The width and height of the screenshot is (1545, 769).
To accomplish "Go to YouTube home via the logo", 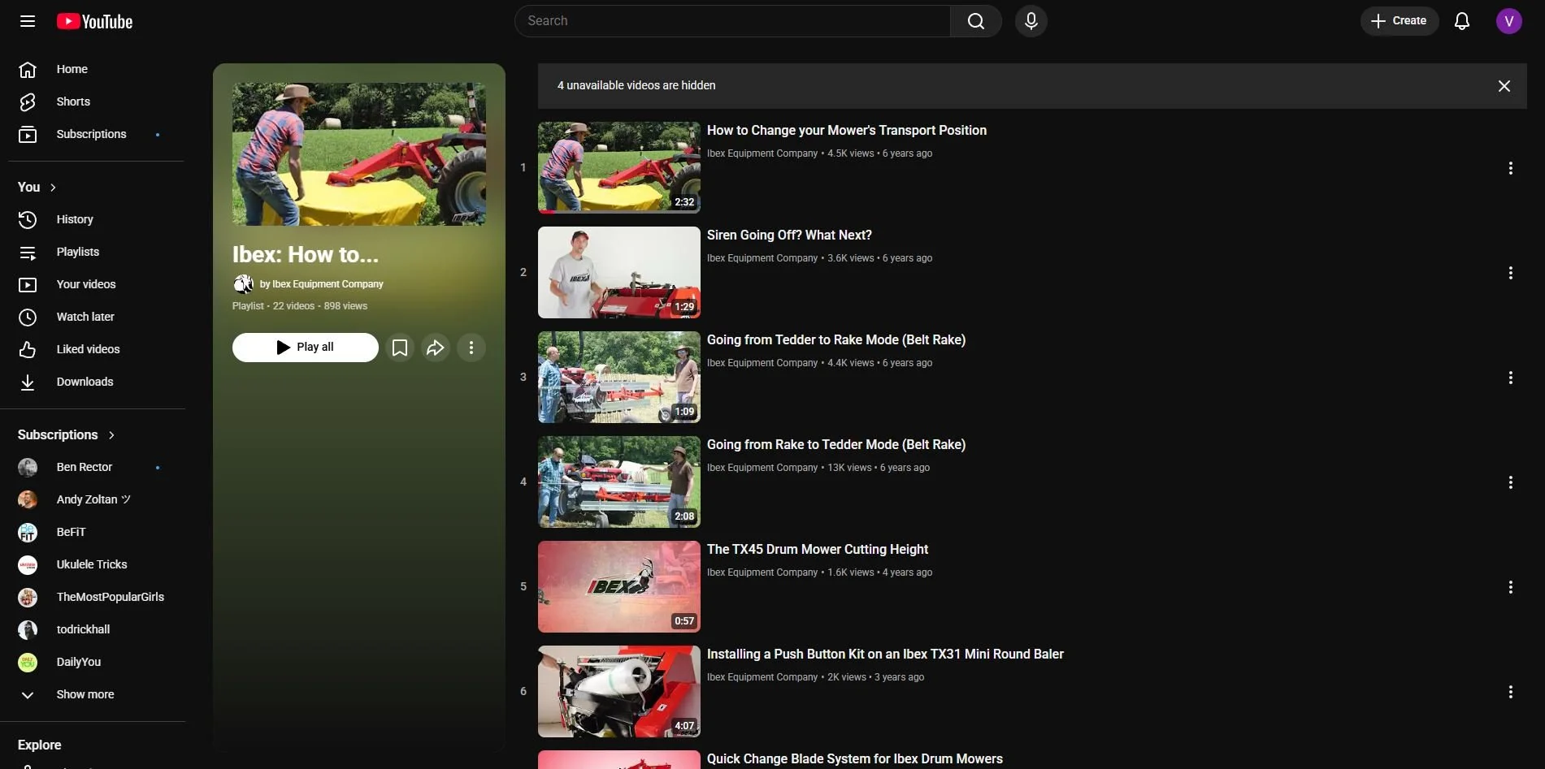I will 94,22.
